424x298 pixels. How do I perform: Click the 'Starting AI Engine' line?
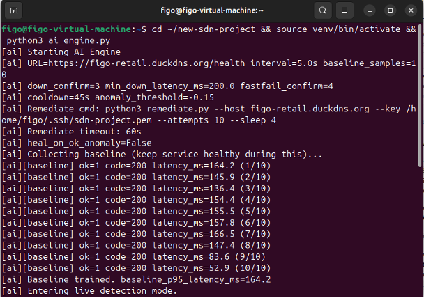[61, 52]
